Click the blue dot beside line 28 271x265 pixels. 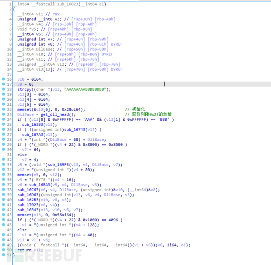[x=4, y=139]
